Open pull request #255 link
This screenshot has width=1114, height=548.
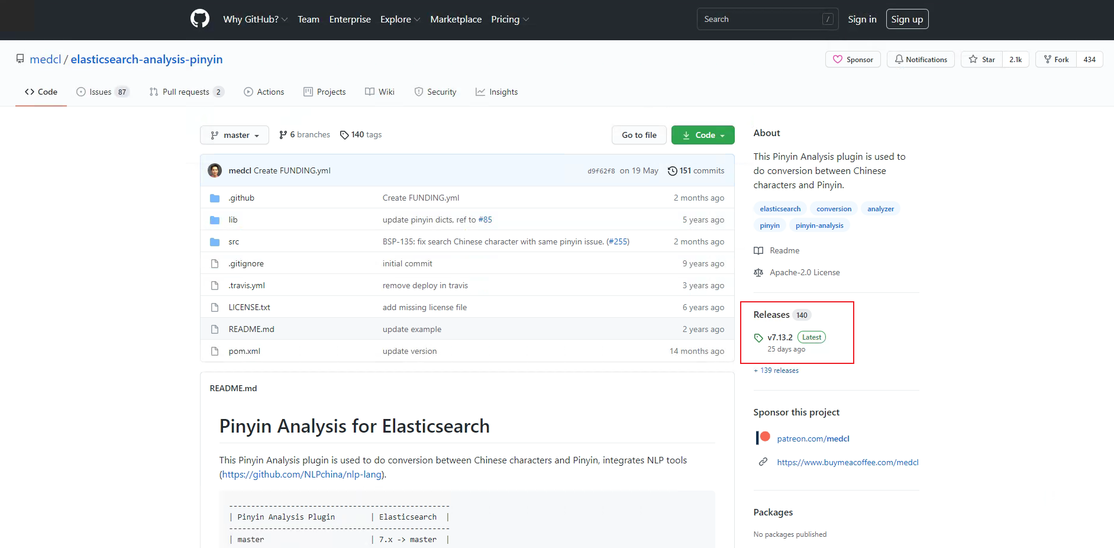pos(618,242)
